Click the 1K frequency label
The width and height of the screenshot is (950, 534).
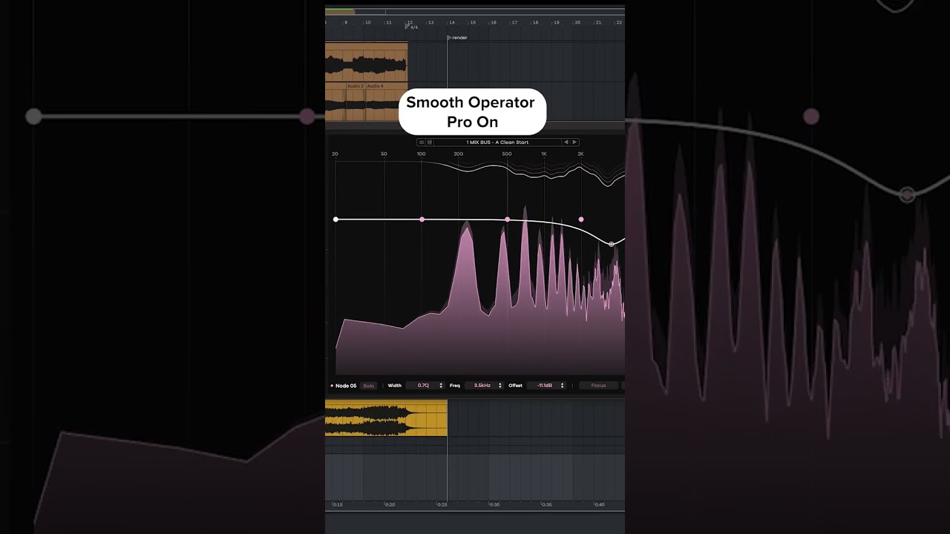coord(544,154)
